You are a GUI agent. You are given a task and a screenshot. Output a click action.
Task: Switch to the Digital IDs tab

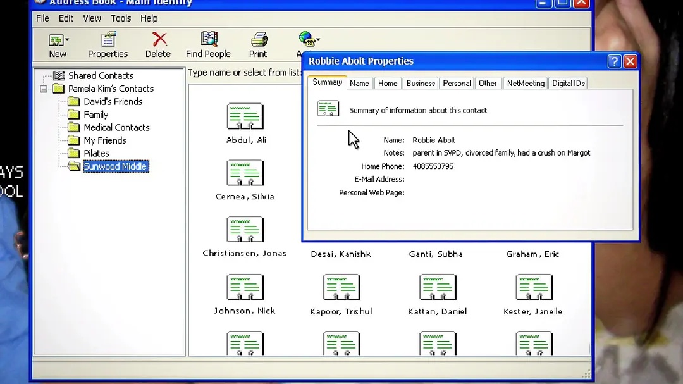(x=568, y=83)
